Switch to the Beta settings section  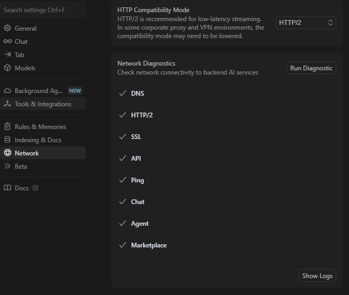point(21,167)
